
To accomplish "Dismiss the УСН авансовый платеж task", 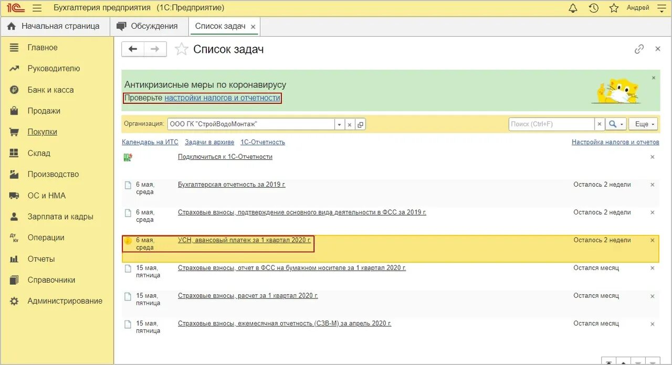I will tap(653, 240).
